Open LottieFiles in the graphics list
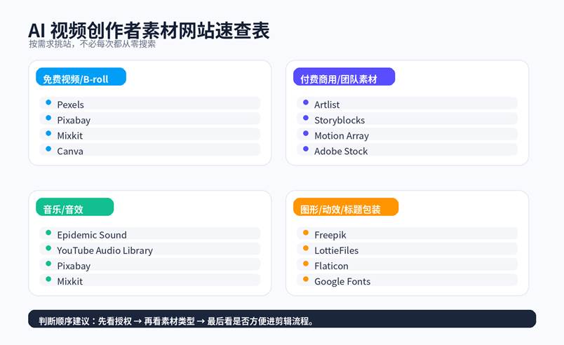Screen dimensions: 564x345 (336, 250)
